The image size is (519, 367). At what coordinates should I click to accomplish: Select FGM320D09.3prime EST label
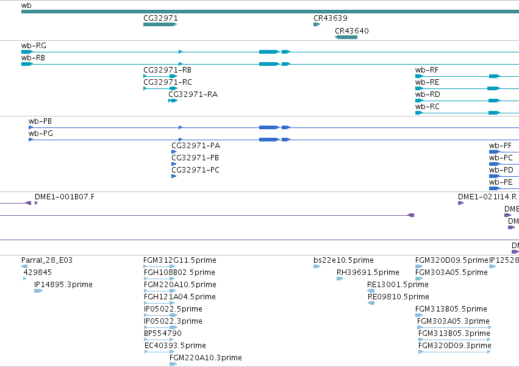tap(455, 346)
